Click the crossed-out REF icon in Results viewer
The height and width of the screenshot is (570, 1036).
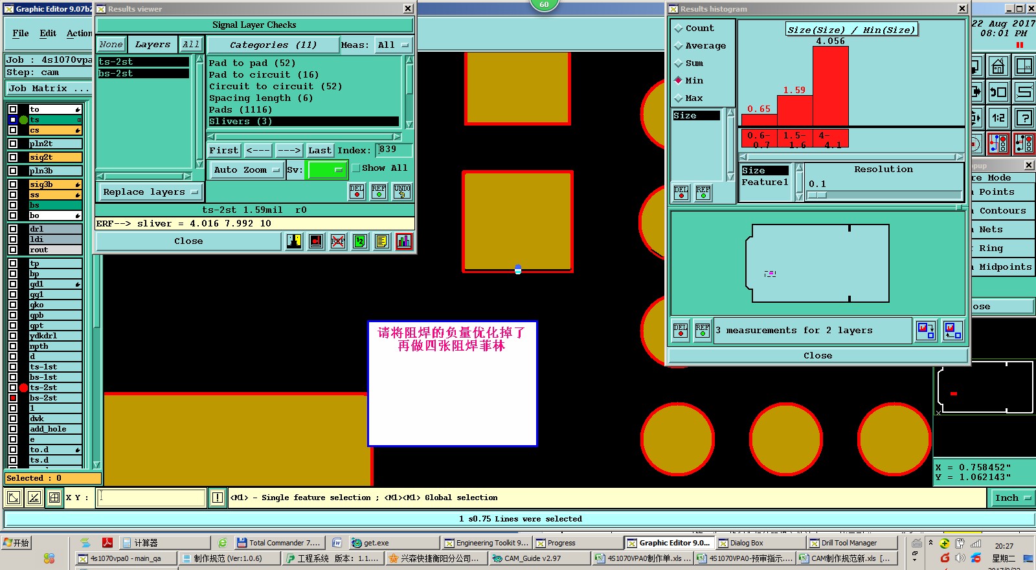338,241
